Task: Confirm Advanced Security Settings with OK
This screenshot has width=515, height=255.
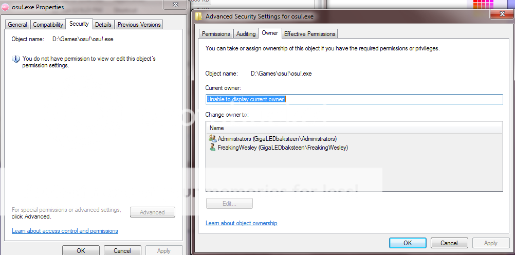Action: pyautogui.click(x=408, y=243)
